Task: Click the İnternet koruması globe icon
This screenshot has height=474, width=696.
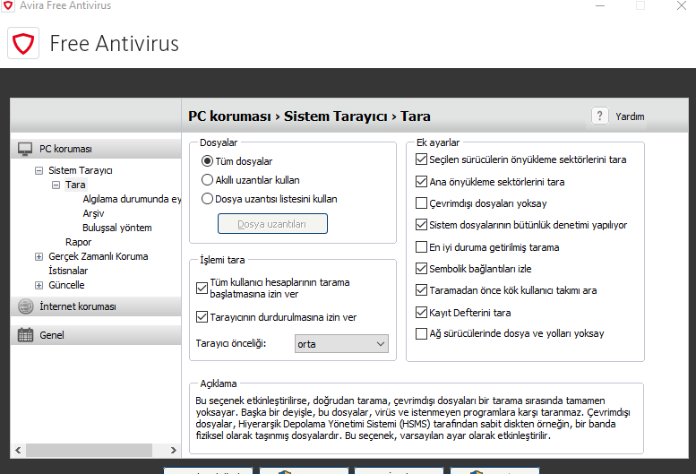Action: click(x=25, y=306)
